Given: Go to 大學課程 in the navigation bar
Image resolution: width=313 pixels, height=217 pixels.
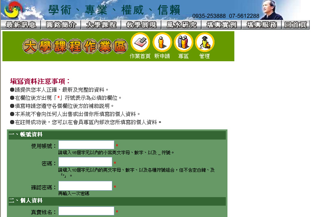Looking at the screenshot, I should pos(101,25).
